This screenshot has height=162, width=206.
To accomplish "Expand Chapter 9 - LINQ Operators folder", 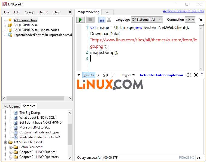I will click(x=11, y=157).
